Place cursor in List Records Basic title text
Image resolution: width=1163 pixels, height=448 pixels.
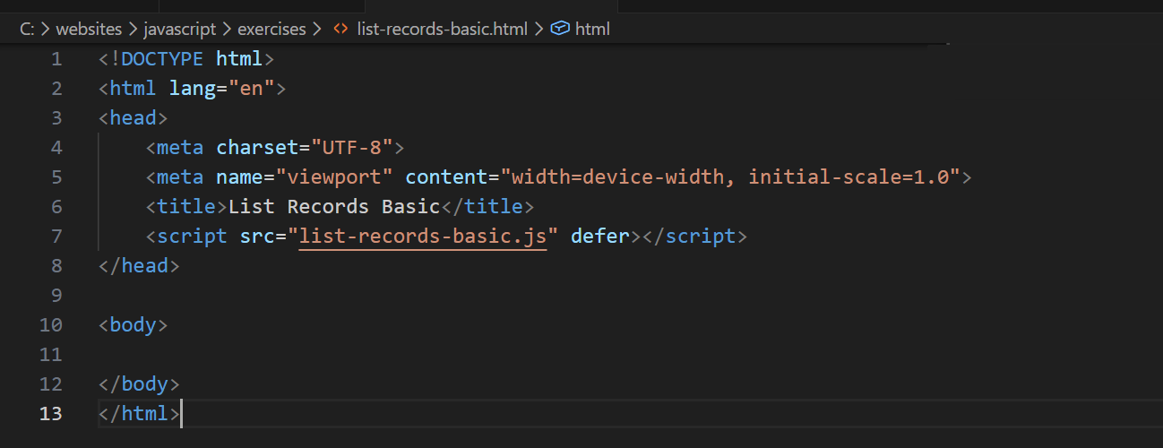[x=333, y=207]
